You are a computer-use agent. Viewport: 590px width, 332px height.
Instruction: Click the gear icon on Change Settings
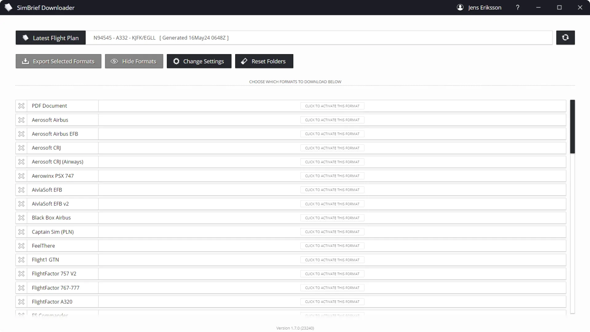[x=176, y=61]
